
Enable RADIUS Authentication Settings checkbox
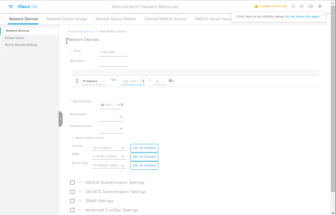pyautogui.click(x=72, y=183)
